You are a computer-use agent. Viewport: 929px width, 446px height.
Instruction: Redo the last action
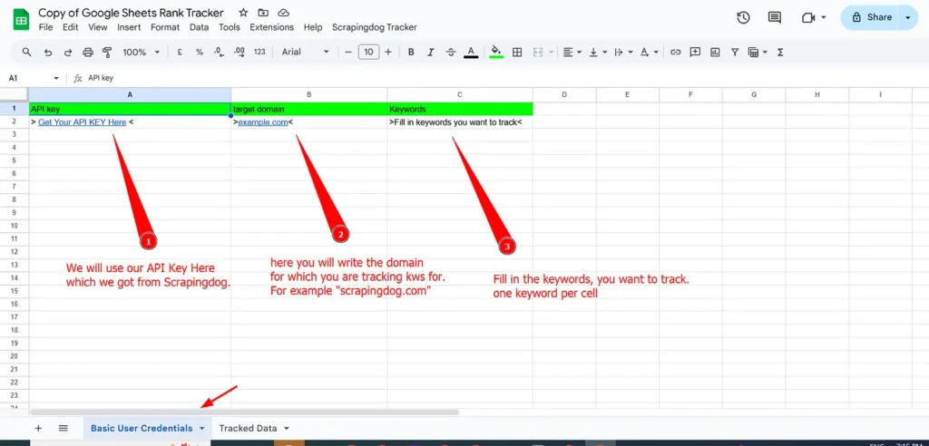click(68, 52)
